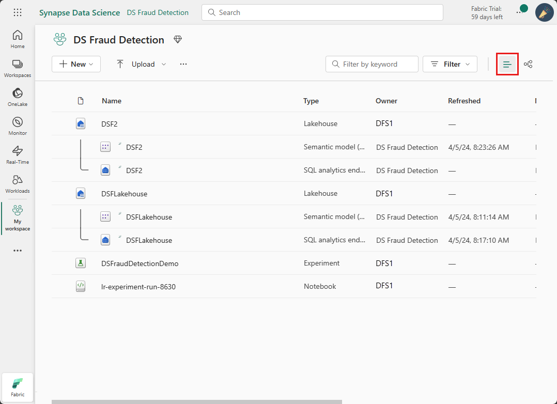Open Synapse Data Science home link
Image resolution: width=557 pixels, height=404 pixels.
pyautogui.click(x=80, y=13)
